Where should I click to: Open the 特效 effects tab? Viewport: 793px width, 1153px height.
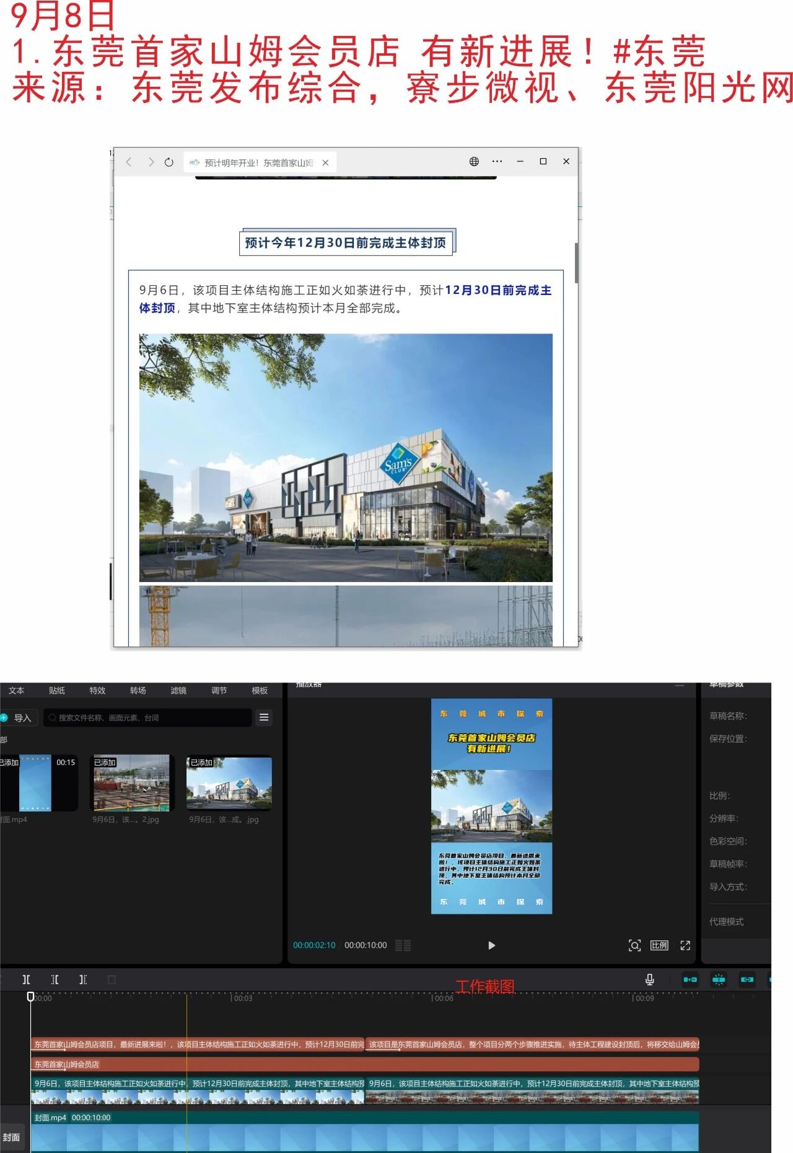97,691
